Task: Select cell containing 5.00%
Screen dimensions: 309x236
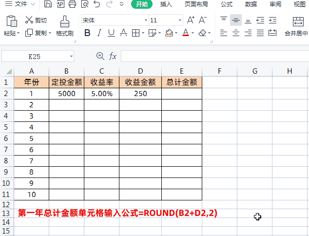Action: click(x=102, y=94)
